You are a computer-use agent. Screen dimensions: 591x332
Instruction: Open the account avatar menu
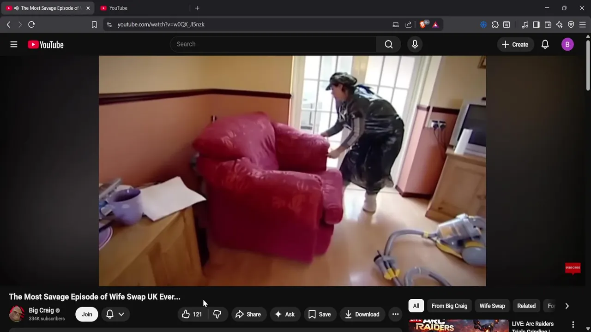pos(567,44)
